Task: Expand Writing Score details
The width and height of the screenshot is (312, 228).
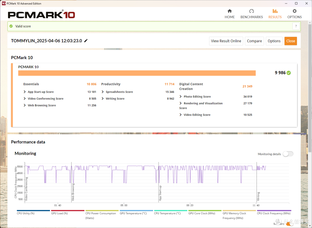Action: 103,99
